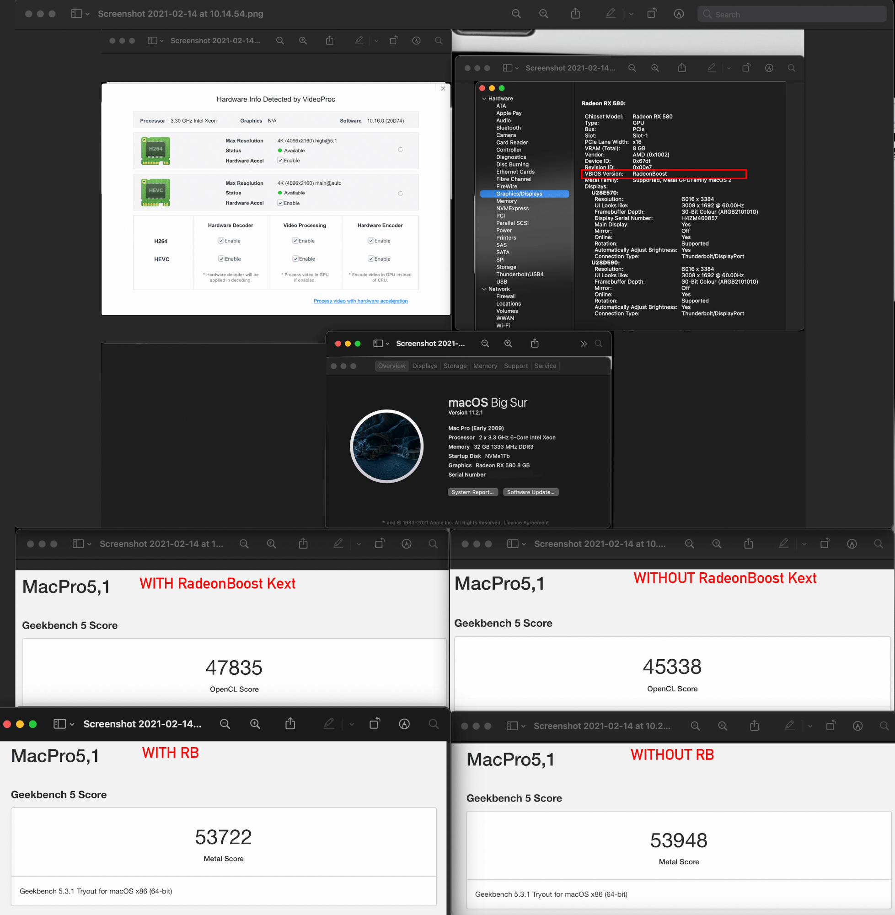Click annotate circle icon in WITH RB window toolbar

[x=404, y=724]
